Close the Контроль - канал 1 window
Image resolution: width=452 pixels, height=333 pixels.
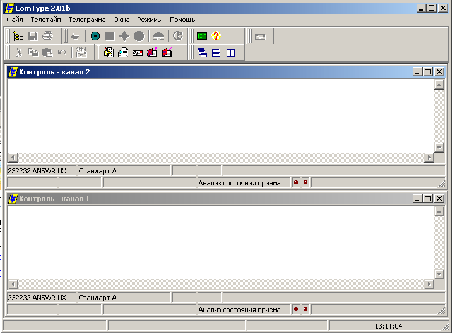pos(439,199)
